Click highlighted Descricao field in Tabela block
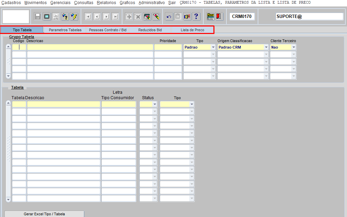Viewport: 347px width, 217px height. [64, 104]
